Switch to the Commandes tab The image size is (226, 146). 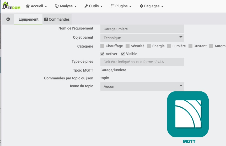57,19
